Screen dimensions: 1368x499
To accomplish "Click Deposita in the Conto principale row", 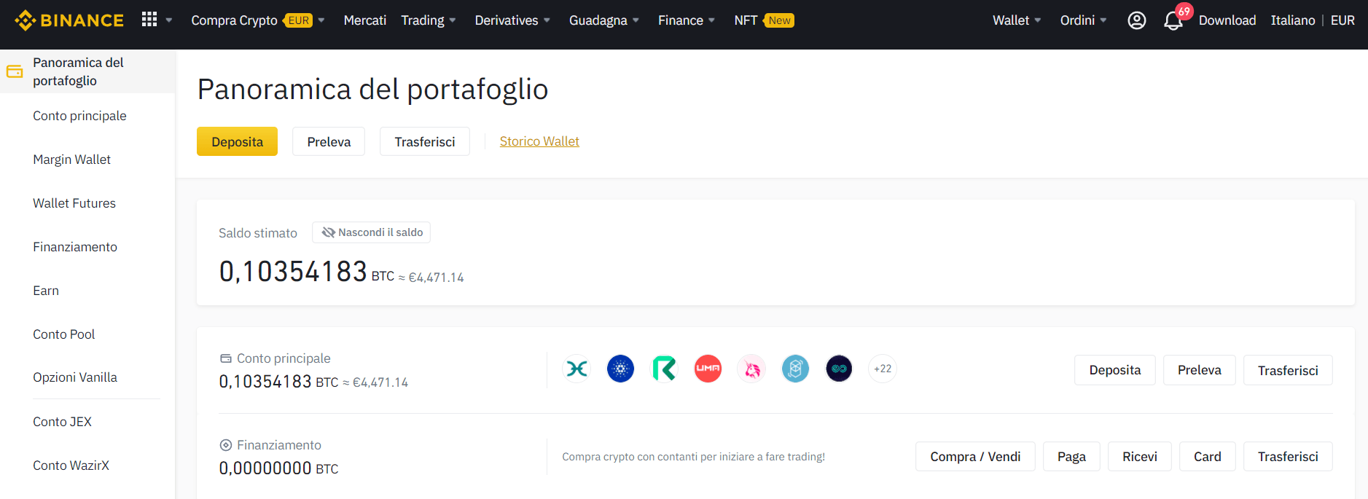I will coord(1115,370).
